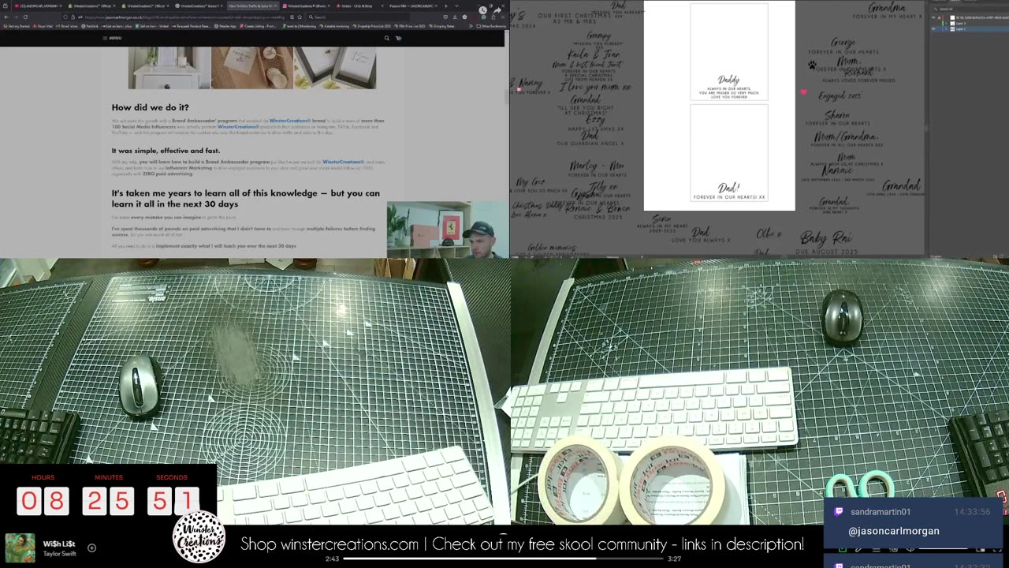Open the Getting Started bookmark
The height and width of the screenshot is (568, 1009).
(17, 26)
